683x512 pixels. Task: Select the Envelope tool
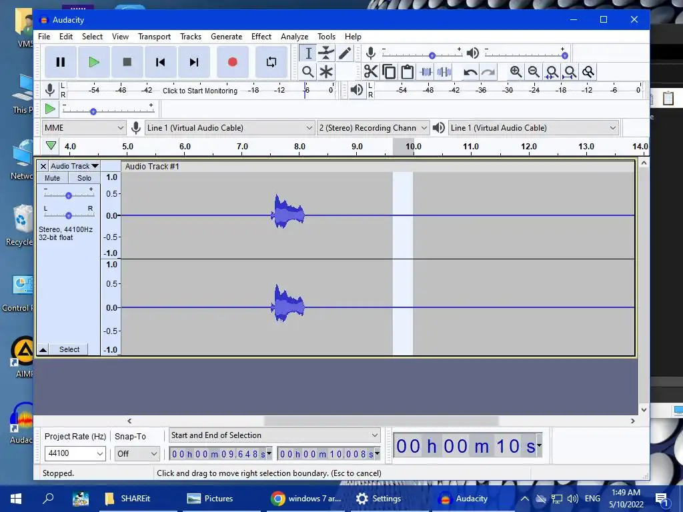click(x=325, y=53)
